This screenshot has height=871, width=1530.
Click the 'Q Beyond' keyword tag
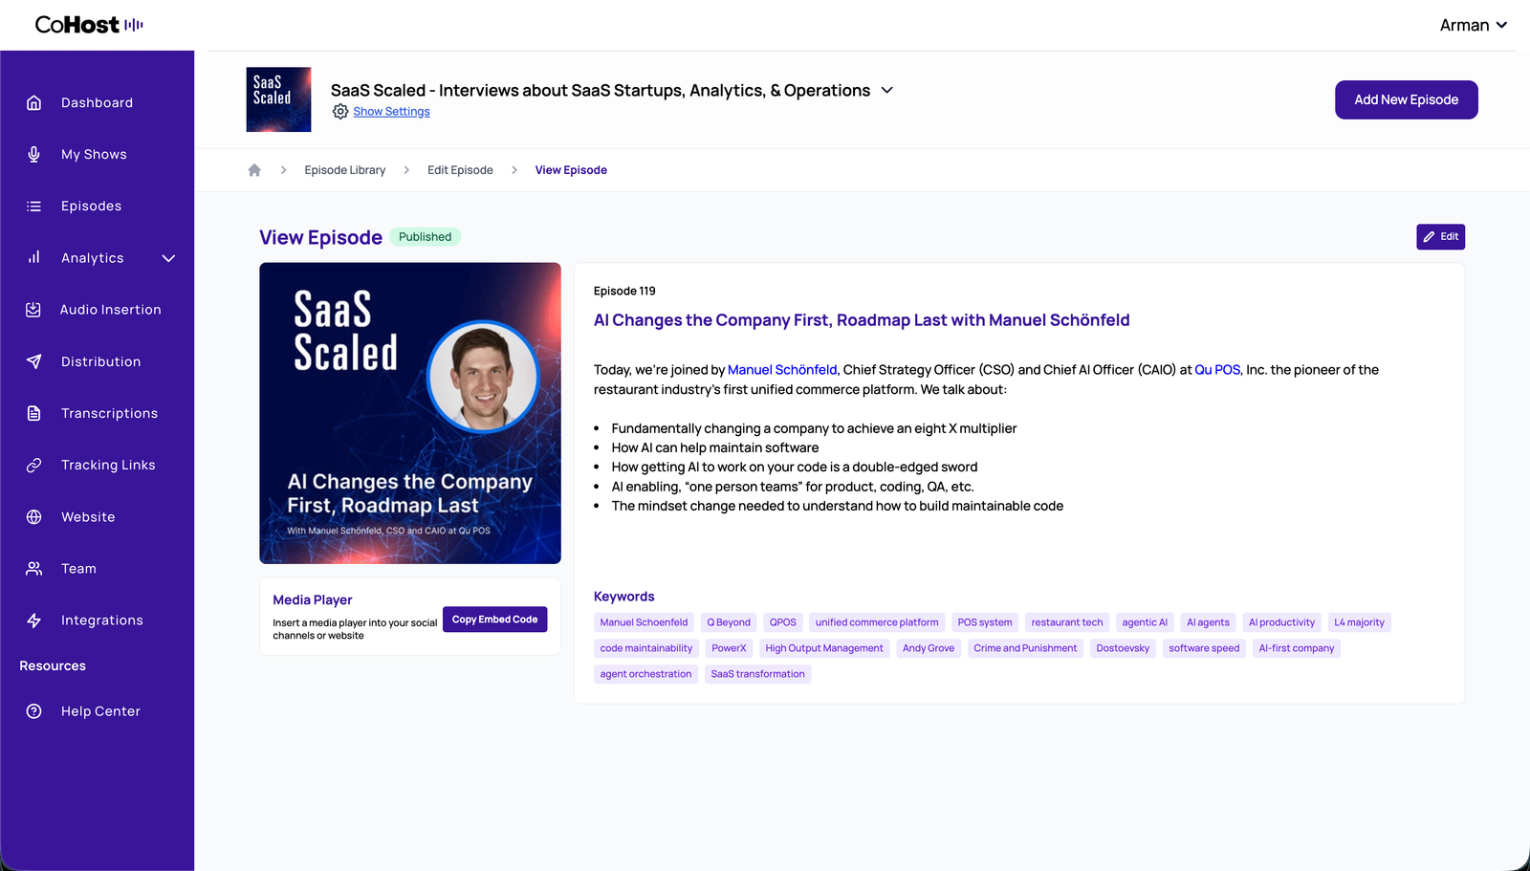pos(729,622)
